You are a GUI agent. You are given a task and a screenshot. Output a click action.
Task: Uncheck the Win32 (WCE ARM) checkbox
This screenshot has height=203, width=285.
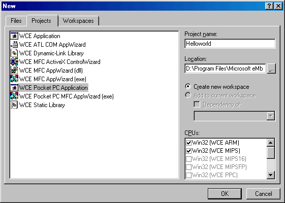point(188,143)
